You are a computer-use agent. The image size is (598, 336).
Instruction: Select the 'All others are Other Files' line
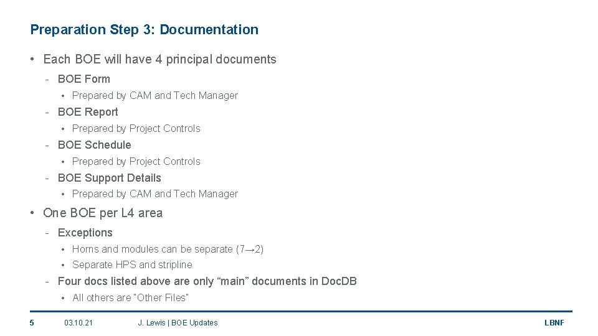[130, 297]
